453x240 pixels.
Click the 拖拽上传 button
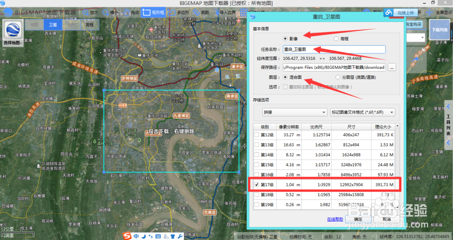click(405, 12)
